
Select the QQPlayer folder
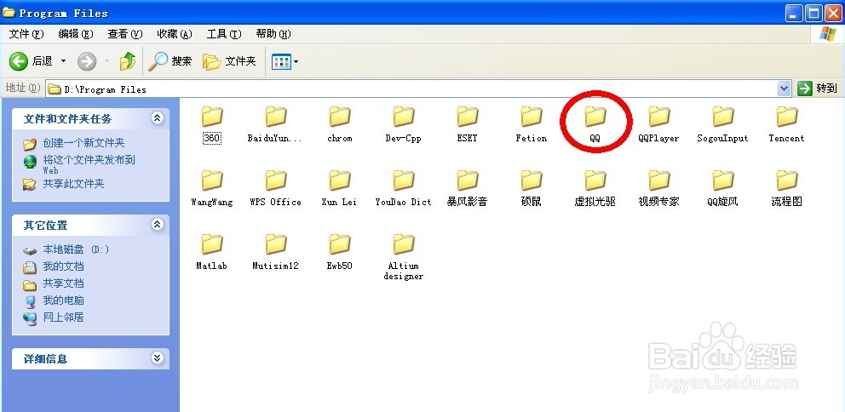[x=658, y=124]
